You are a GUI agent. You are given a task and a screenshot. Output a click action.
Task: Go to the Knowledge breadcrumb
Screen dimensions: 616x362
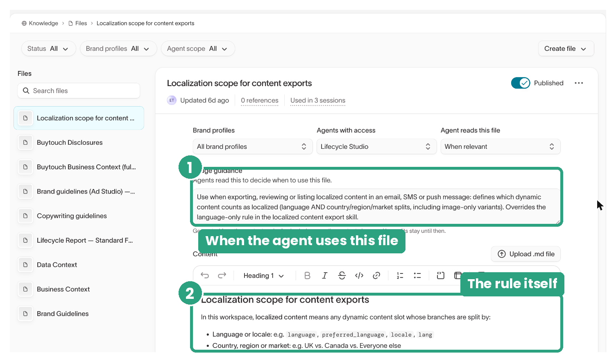coord(43,23)
